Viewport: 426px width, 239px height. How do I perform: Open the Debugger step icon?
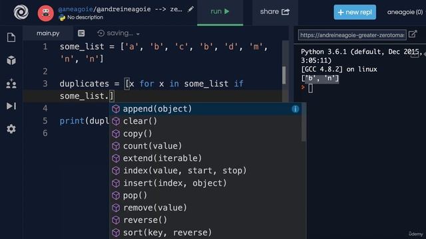(11, 106)
